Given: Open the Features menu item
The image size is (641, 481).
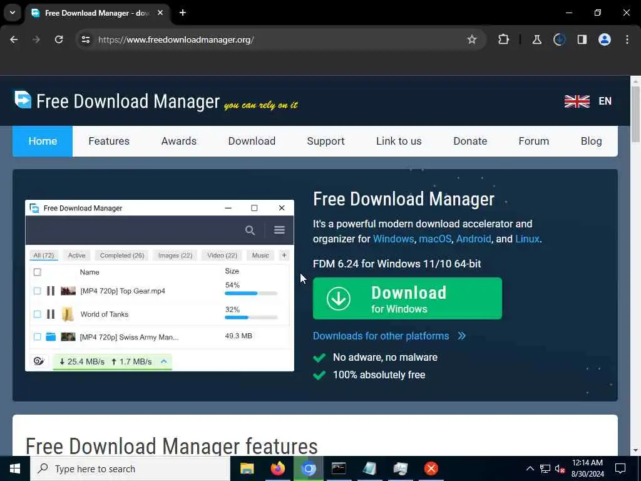Looking at the screenshot, I should click(109, 141).
